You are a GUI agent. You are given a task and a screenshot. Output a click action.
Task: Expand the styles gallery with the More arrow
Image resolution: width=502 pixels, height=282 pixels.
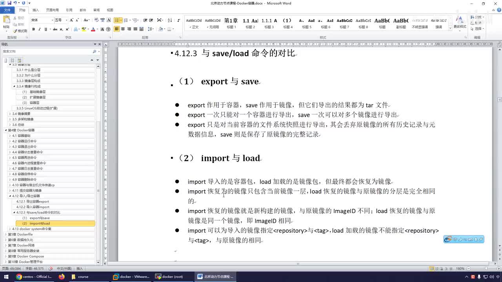tap(449, 28)
